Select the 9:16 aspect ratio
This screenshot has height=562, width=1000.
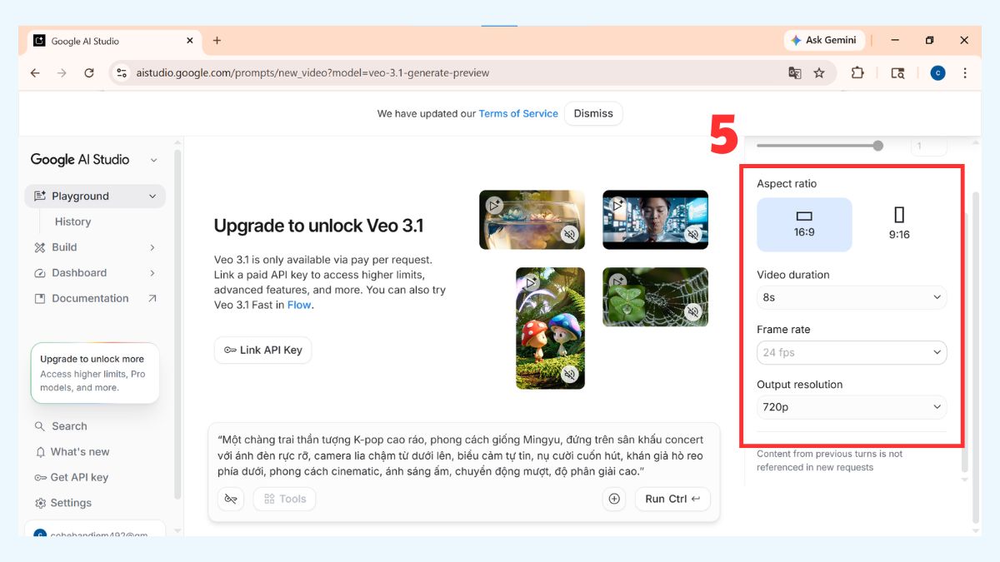click(x=899, y=224)
